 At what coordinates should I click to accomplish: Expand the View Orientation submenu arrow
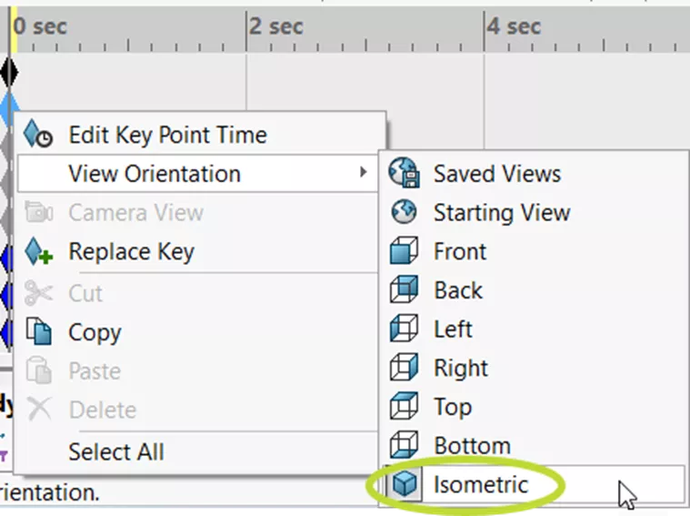point(364,173)
